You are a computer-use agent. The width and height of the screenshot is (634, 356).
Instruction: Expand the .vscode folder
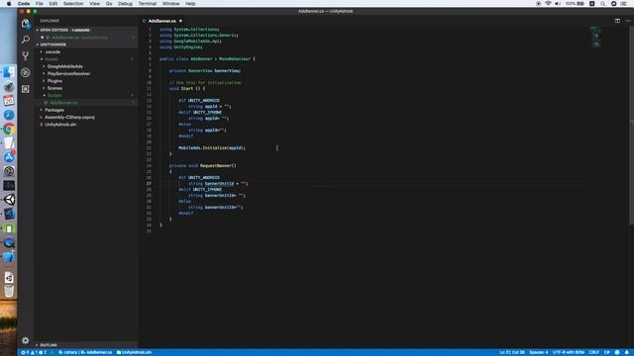click(x=53, y=51)
